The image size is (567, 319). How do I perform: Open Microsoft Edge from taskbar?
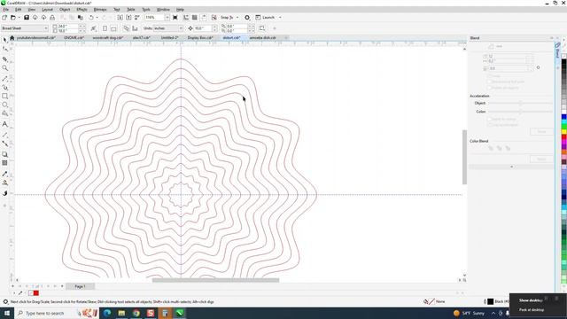107,313
